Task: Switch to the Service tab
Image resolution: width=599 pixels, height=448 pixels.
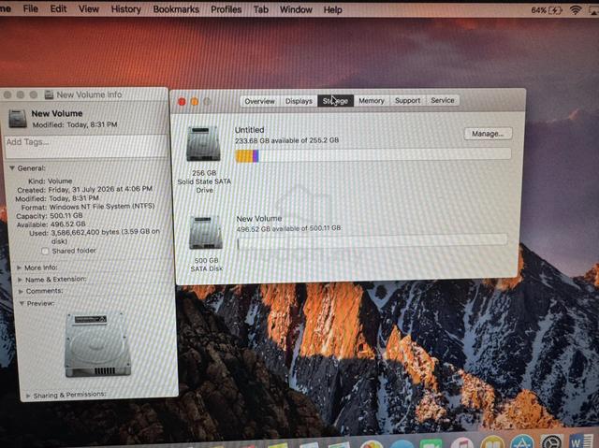Action: click(x=443, y=100)
